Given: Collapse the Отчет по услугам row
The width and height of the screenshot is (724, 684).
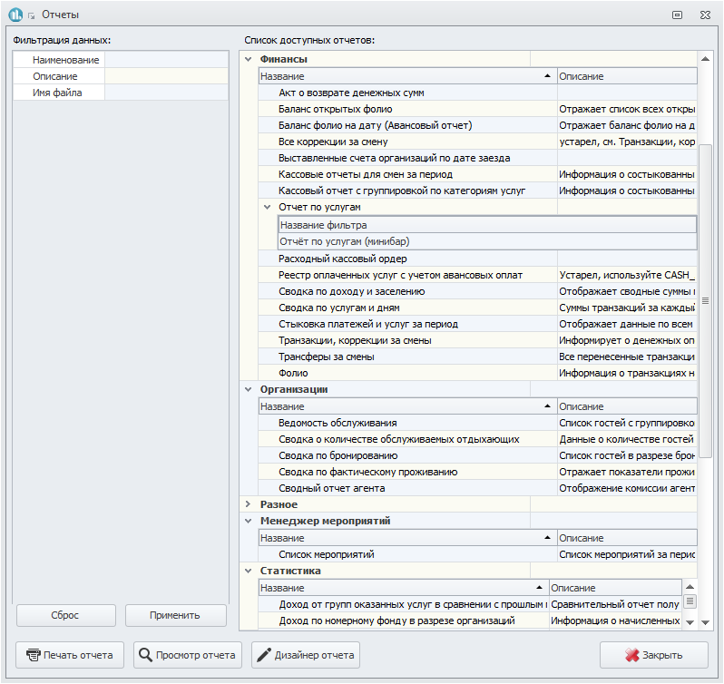Looking at the screenshot, I should (x=267, y=207).
